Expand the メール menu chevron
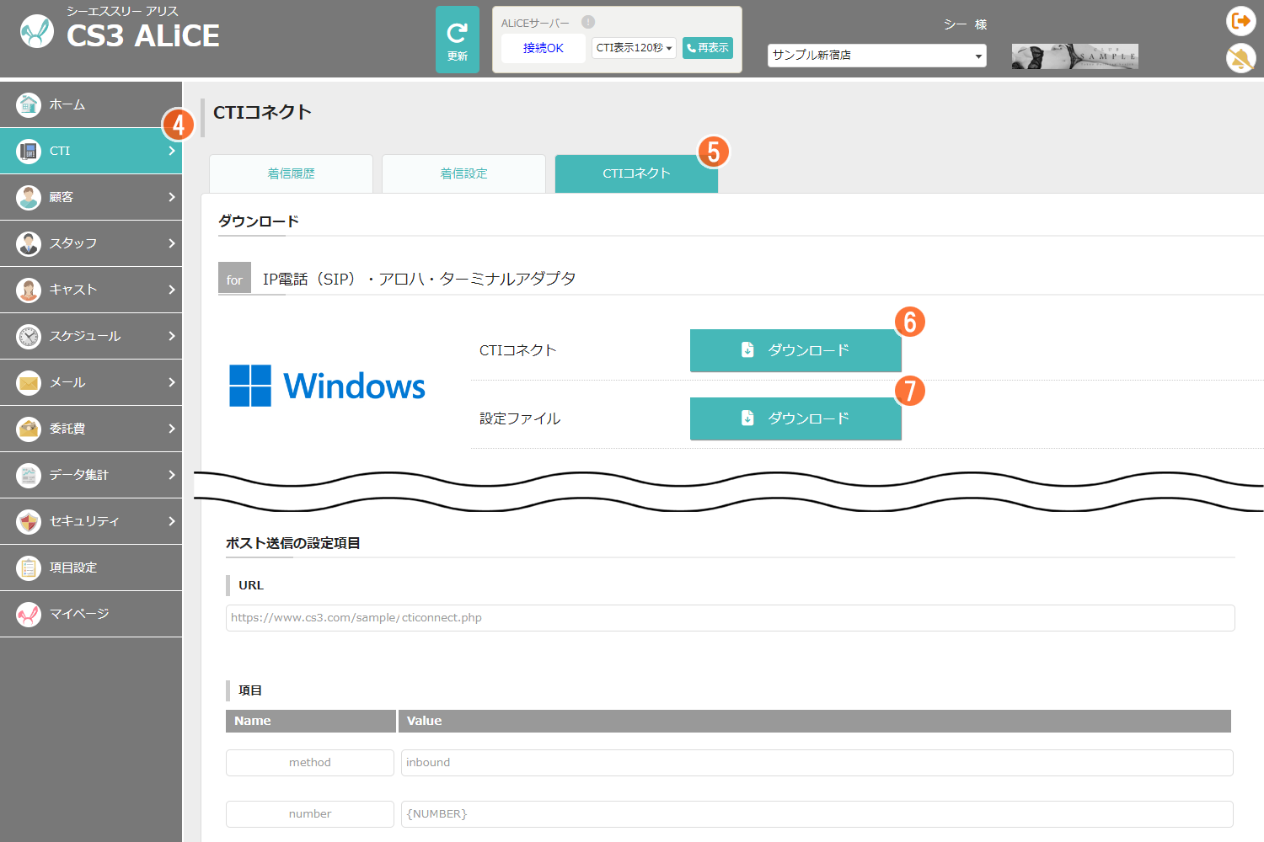Viewport: 1264px width, 842px height. click(171, 382)
